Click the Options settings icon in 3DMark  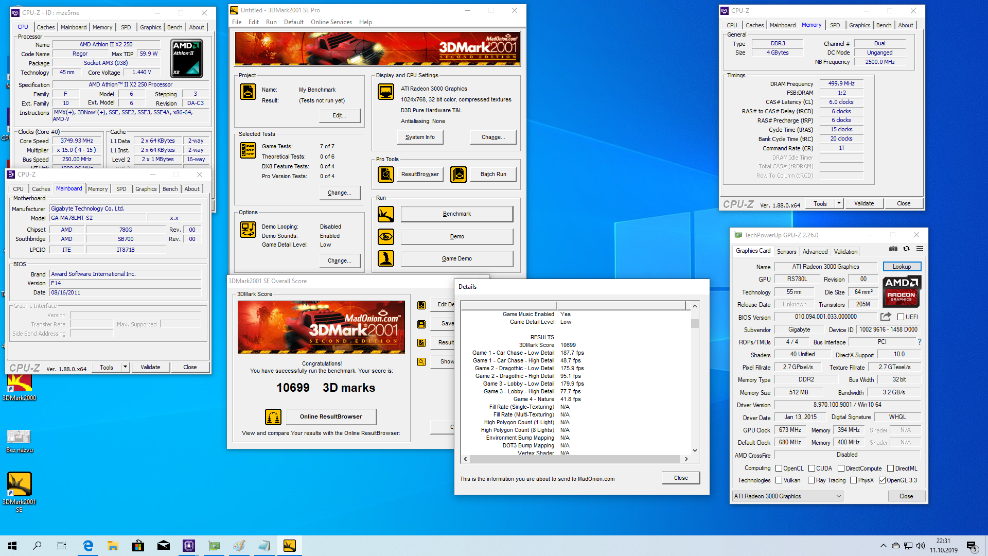(248, 230)
